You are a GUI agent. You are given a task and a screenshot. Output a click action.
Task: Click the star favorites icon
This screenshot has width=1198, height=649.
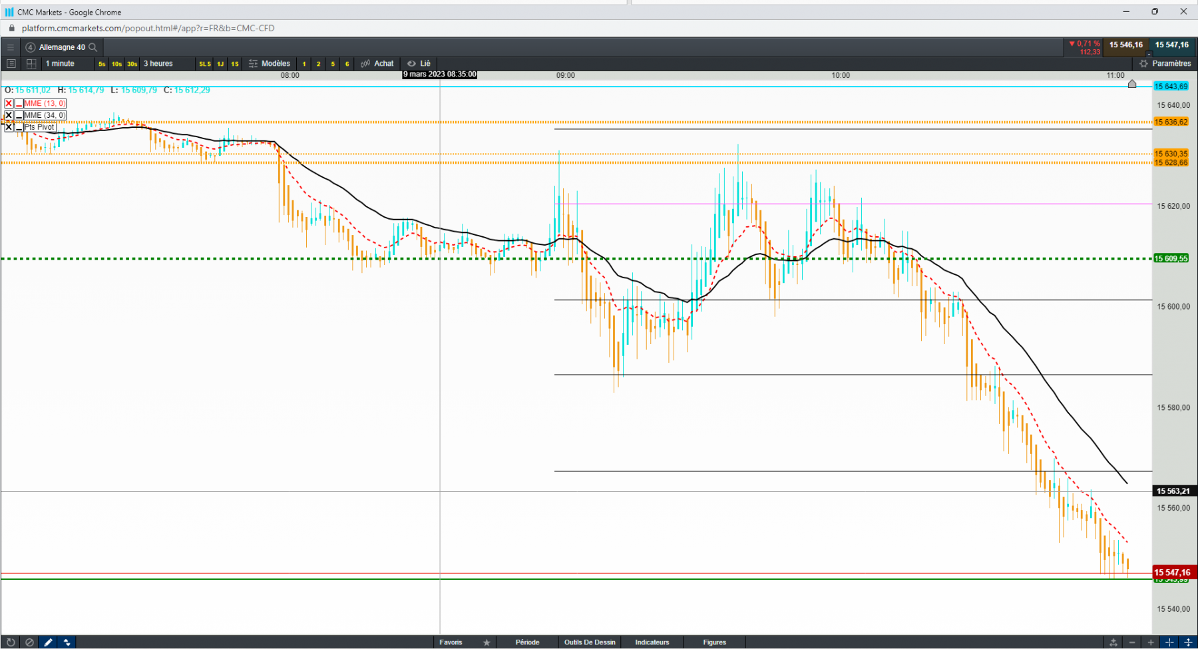[487, 642]
